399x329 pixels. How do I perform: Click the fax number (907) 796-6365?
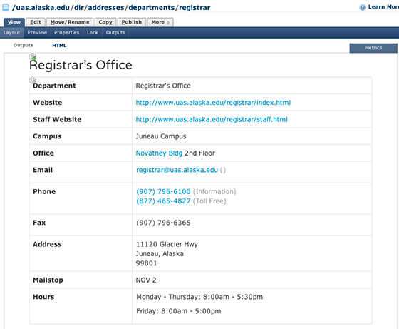(163, 223)
